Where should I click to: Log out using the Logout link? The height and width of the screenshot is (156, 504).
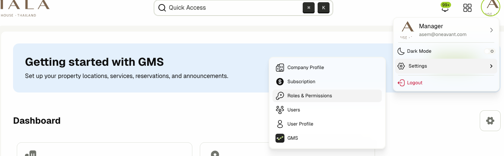click(415, 83)
